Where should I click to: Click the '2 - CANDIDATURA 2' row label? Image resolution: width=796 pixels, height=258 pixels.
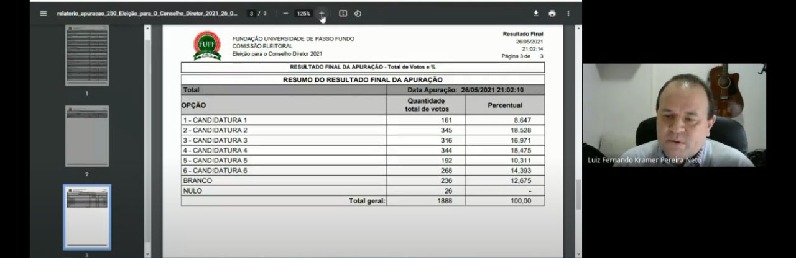click(215, 130)
